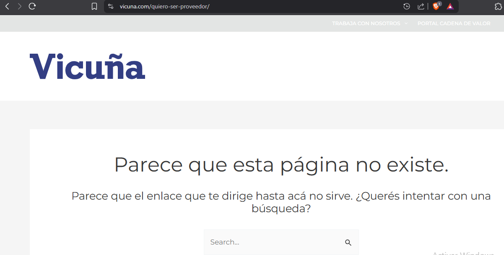Expand the chevron next to TRABAJA CON NOSOTROS
This screenshot has width=504, height=255.
point(406,23)
